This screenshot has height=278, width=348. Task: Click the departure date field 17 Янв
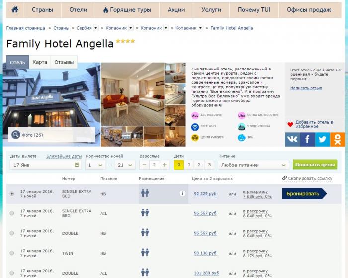pos(46,165)
